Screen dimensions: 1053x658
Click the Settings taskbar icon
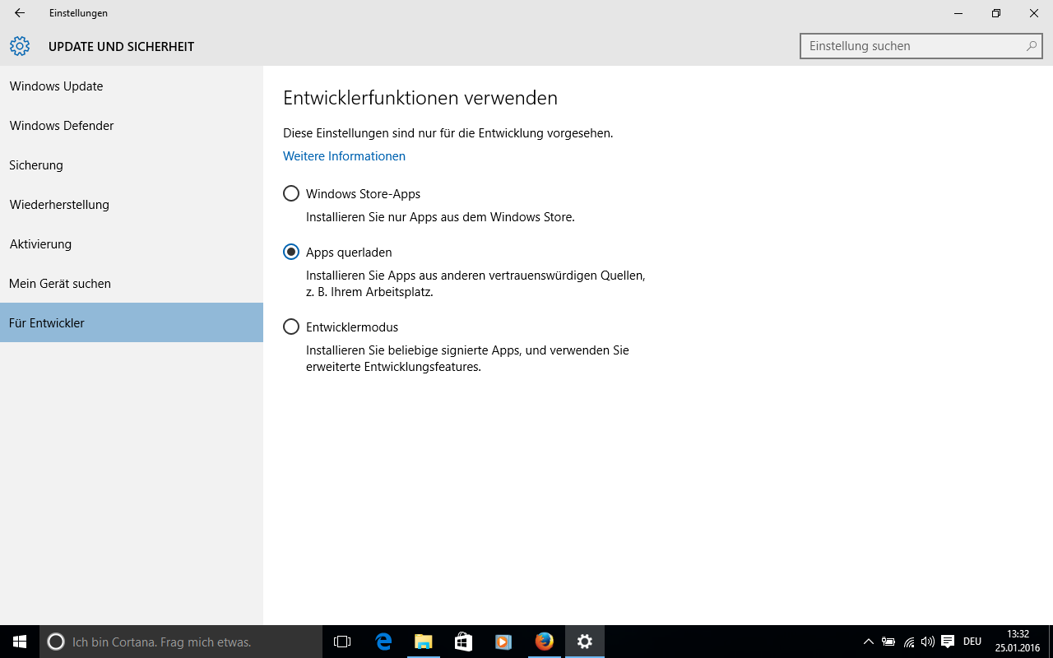[x=585, y=642]
